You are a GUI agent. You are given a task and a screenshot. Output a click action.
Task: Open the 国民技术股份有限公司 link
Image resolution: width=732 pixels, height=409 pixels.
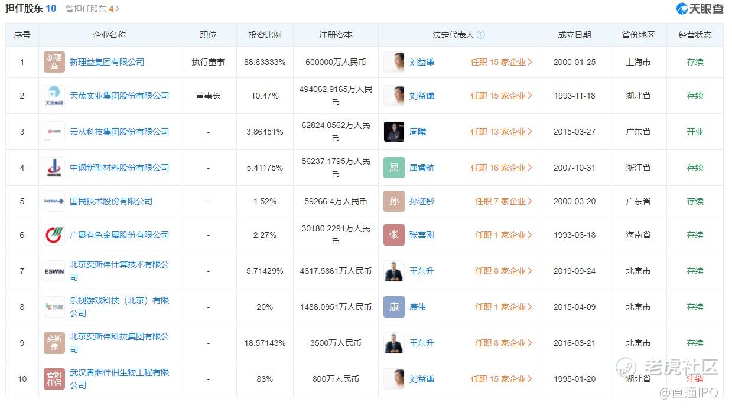click(x=111, y=201)
